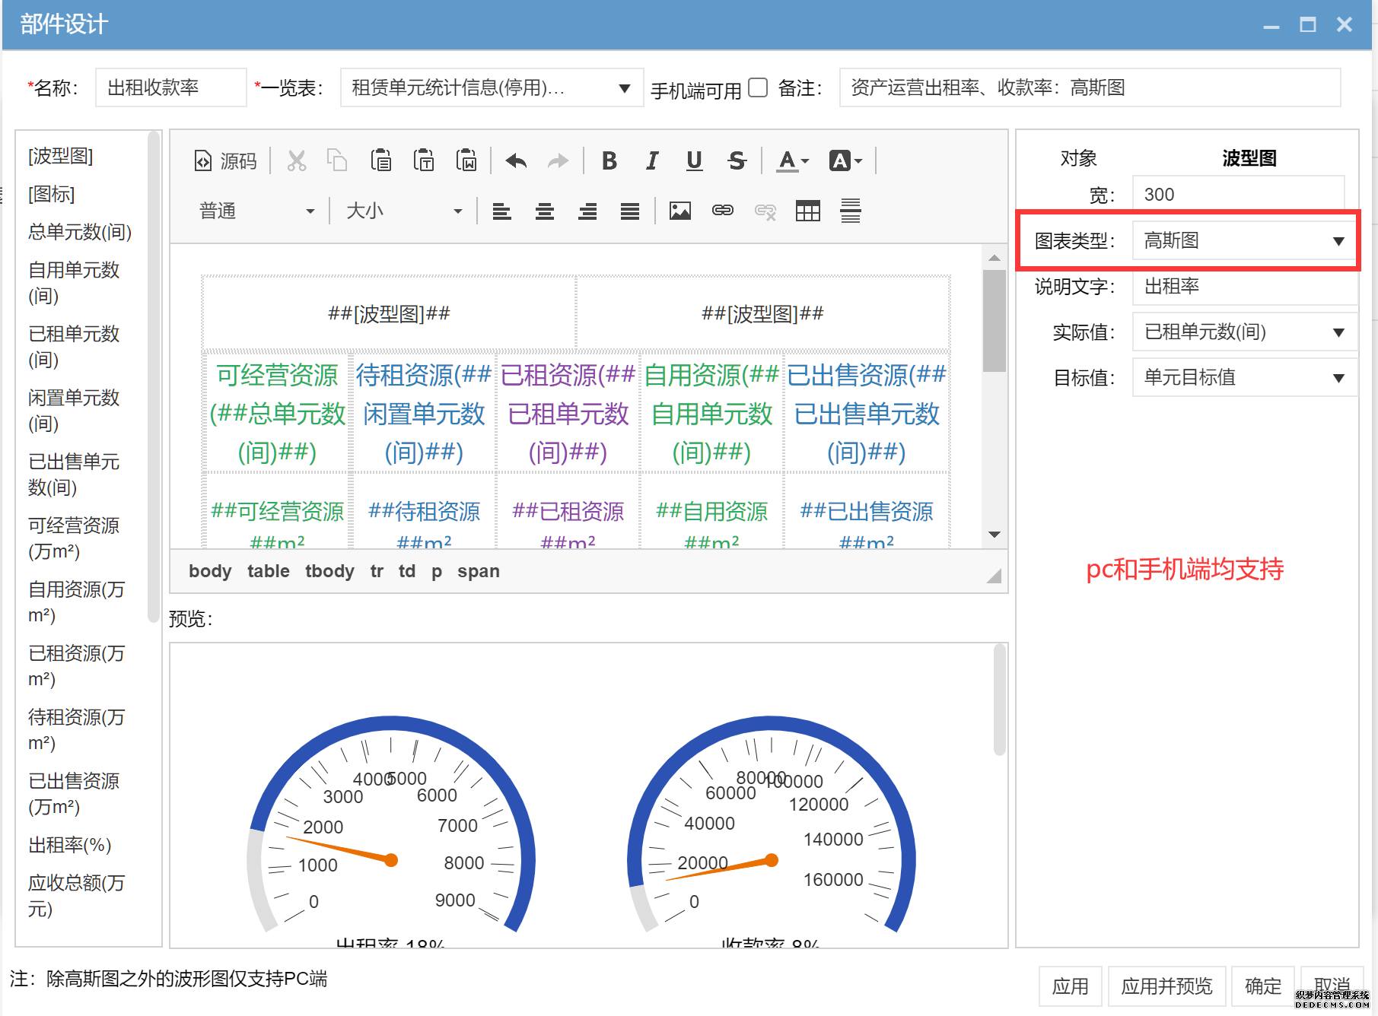Click editor scrollbar up arrow
The height and width of the screenshot is (1016, 1378).
tap(994, 258)
